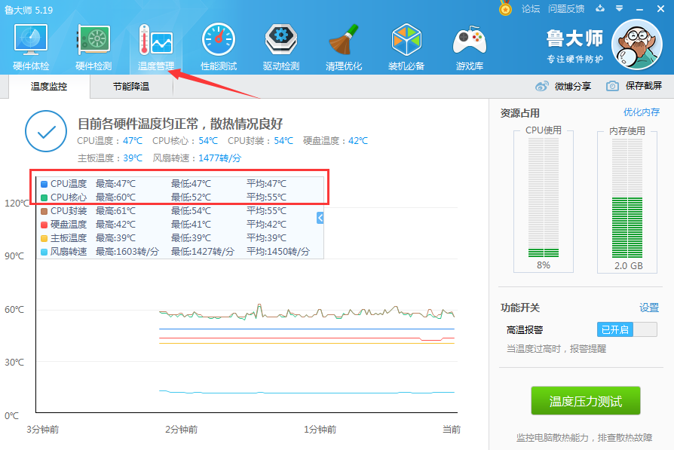The width and height of the screenshot is (674, 450).
Task: Click the camera screenshot icon
Action: click(612, 86)
